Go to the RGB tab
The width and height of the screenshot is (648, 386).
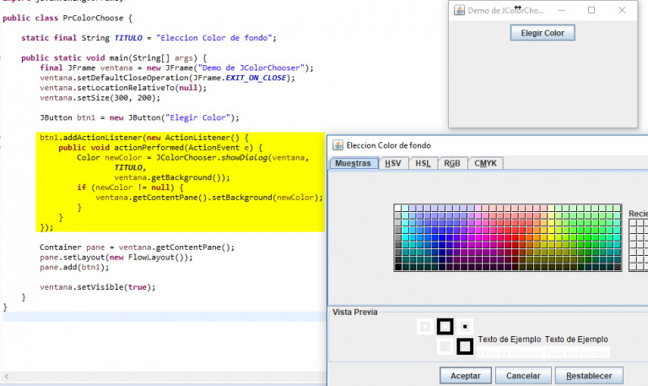[452, 163]
